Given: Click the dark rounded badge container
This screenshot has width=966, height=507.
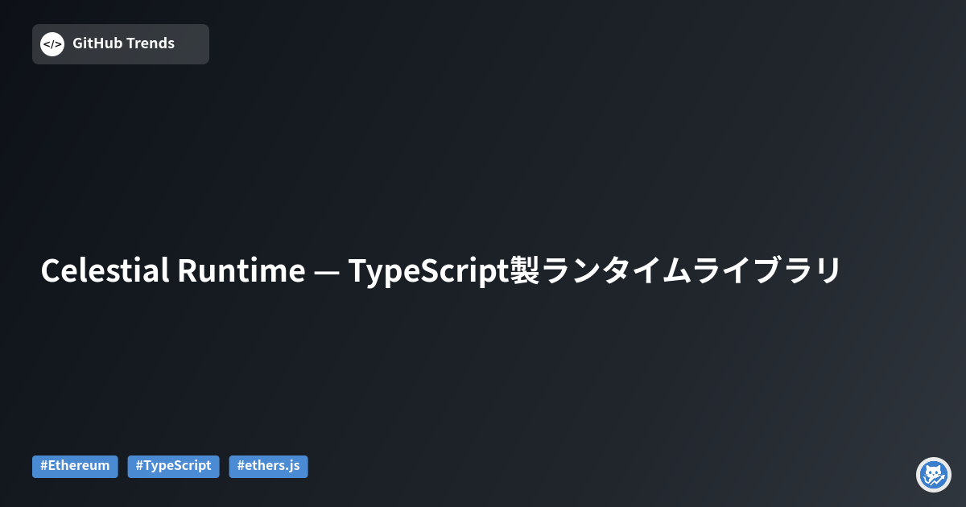Looking at the screenshot, I should click(x=120, y=43).
